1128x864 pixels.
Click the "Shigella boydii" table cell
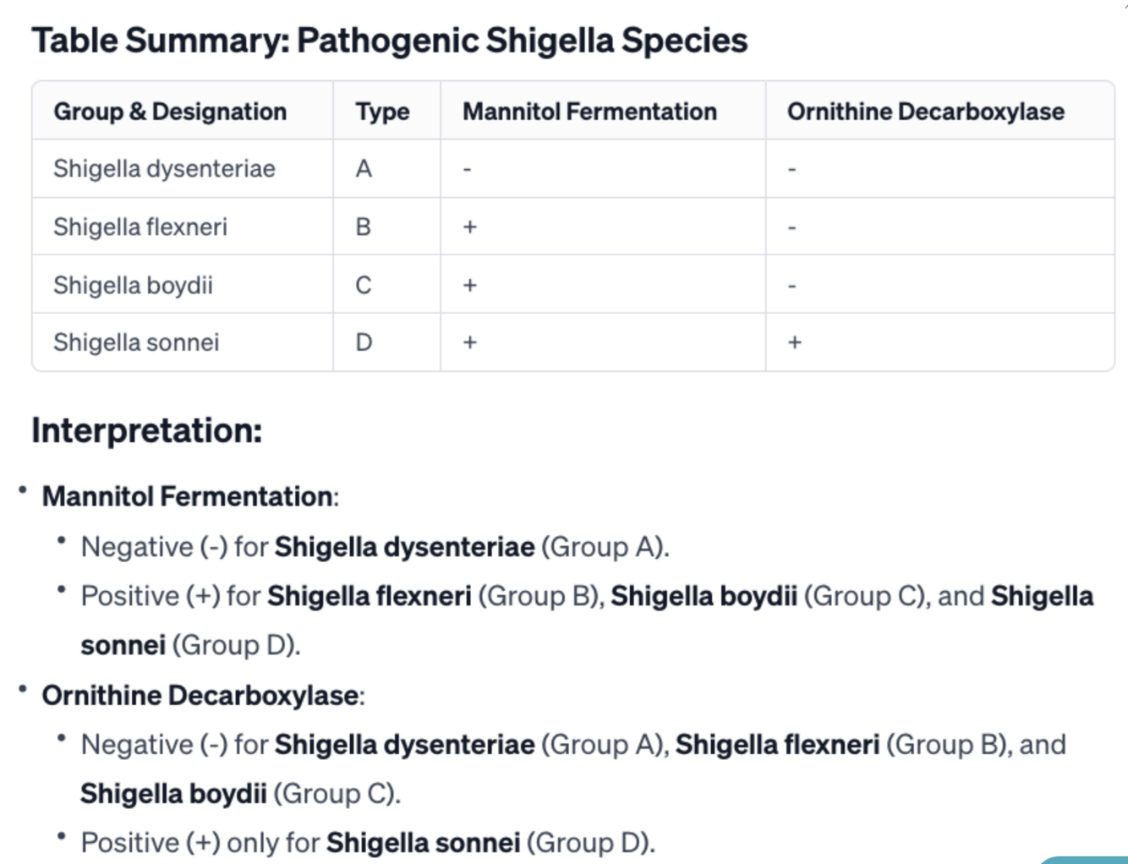click(133, 286)
